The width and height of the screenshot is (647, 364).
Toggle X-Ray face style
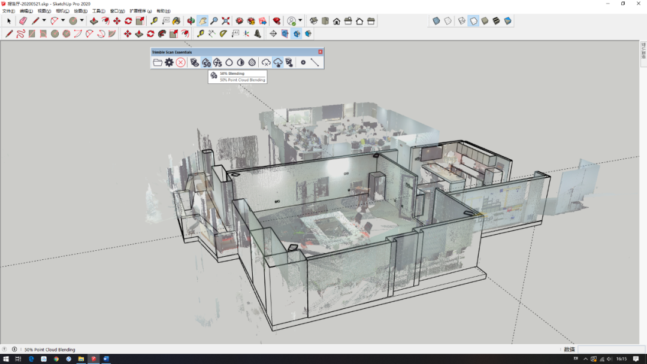437,21
